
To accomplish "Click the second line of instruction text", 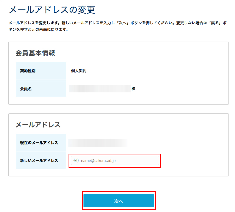I will [38, 30].
